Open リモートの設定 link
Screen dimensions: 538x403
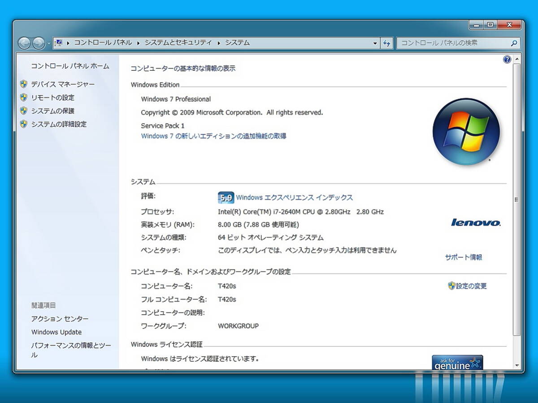pos(52,98)
